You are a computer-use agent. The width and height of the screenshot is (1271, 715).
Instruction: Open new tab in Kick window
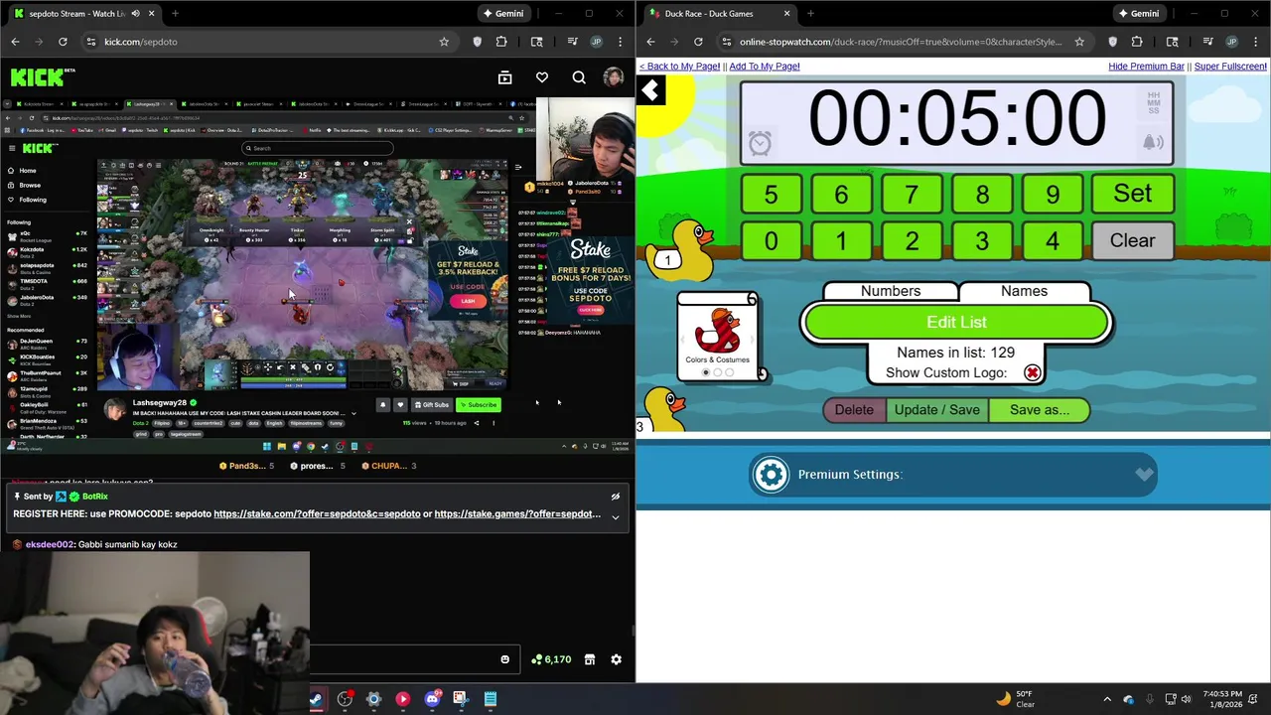pos(175,14)
